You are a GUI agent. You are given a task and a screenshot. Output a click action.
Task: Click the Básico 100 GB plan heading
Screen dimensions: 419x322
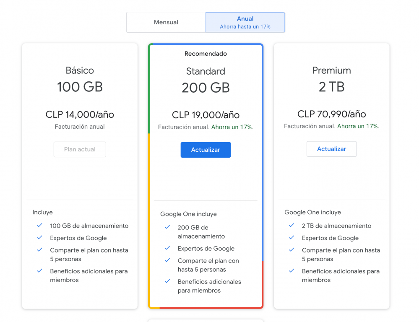point(80,79)
